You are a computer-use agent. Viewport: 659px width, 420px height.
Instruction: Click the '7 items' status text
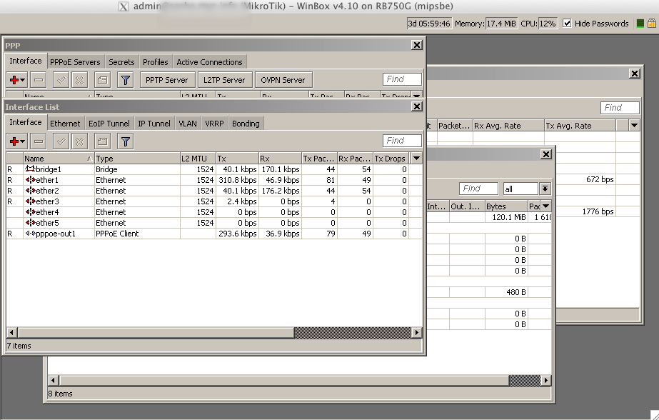pyautogui.click(x=19, y=346)
